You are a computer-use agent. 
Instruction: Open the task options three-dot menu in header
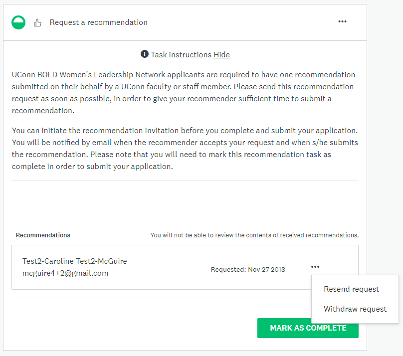click(x=342, y=21)
